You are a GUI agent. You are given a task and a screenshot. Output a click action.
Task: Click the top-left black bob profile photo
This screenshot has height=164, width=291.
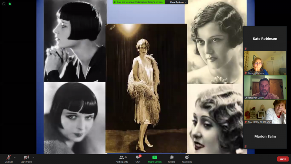(x=75, y=41)
